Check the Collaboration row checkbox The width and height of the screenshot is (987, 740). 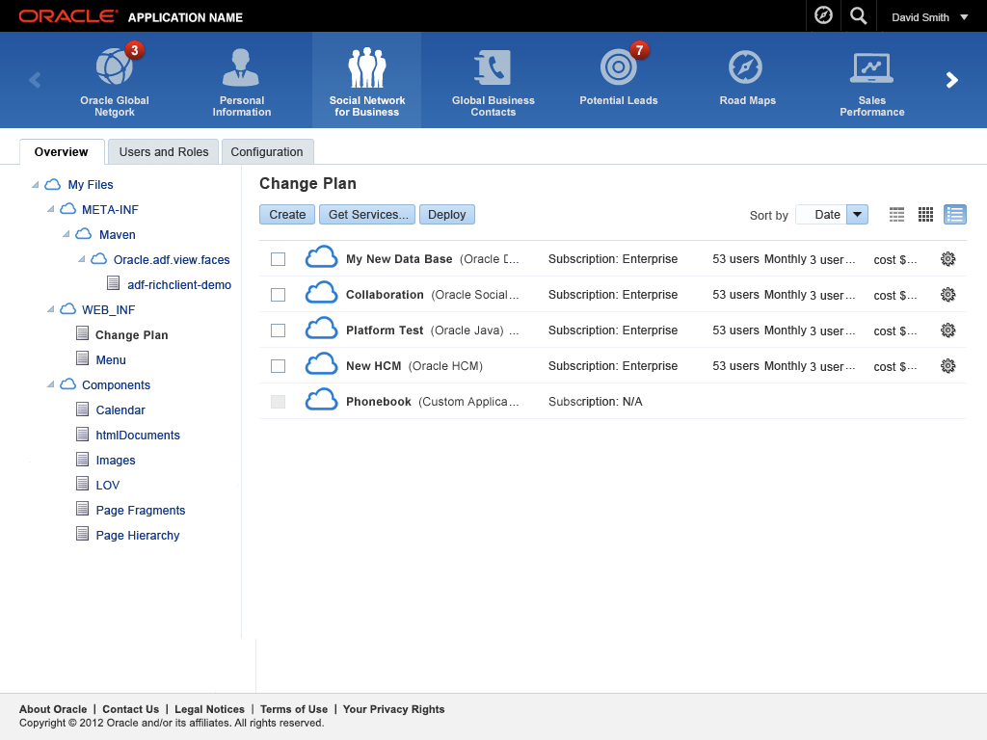coord(278,295)
